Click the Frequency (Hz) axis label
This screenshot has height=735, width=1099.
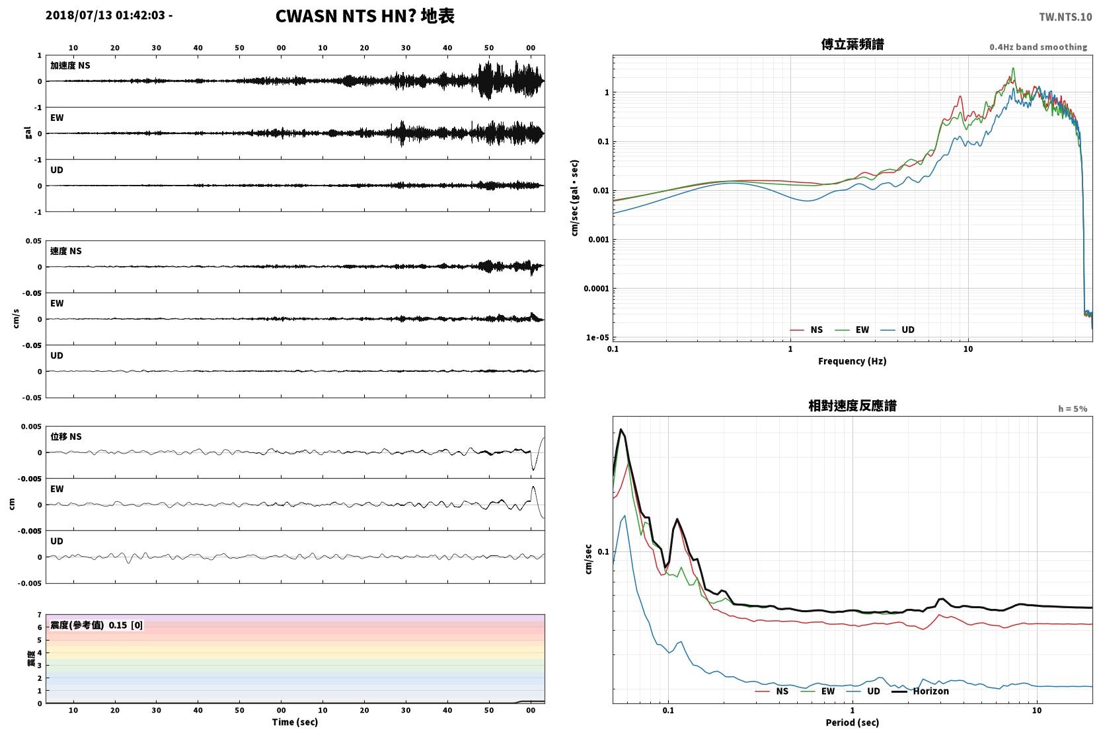coord(853,361)
